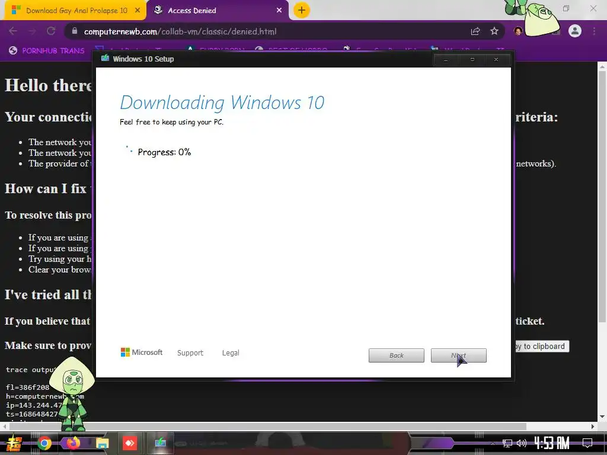Minimize the Windows 10 Setup window

pyautogui.click(x=446, y=60)
